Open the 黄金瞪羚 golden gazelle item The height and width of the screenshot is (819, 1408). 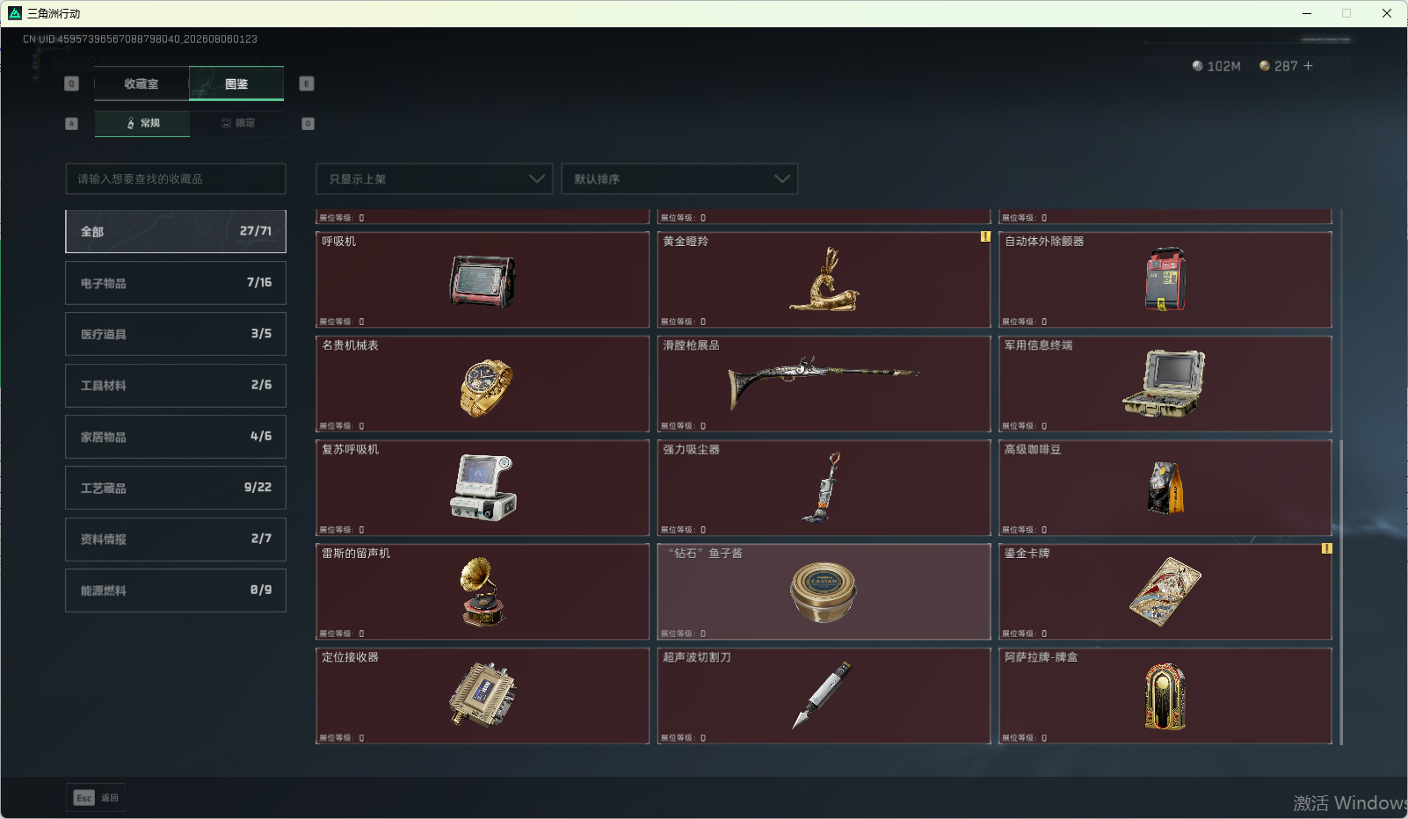tap(824, 279)
